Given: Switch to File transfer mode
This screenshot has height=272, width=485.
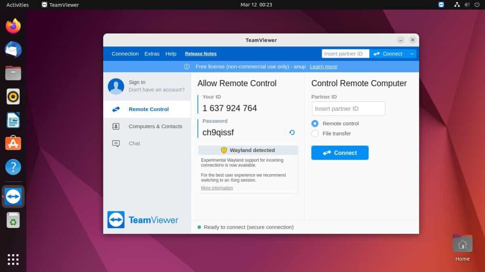Looking at the screenshot, I should 315,133.
